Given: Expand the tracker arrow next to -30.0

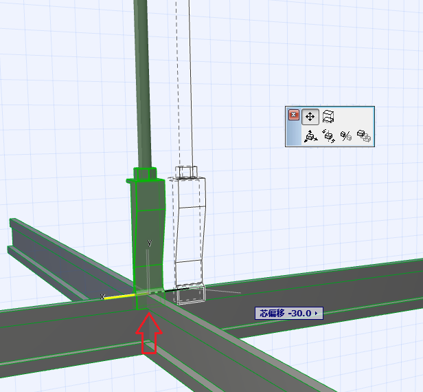Looking at the screenshot, I should click(317, 314).
